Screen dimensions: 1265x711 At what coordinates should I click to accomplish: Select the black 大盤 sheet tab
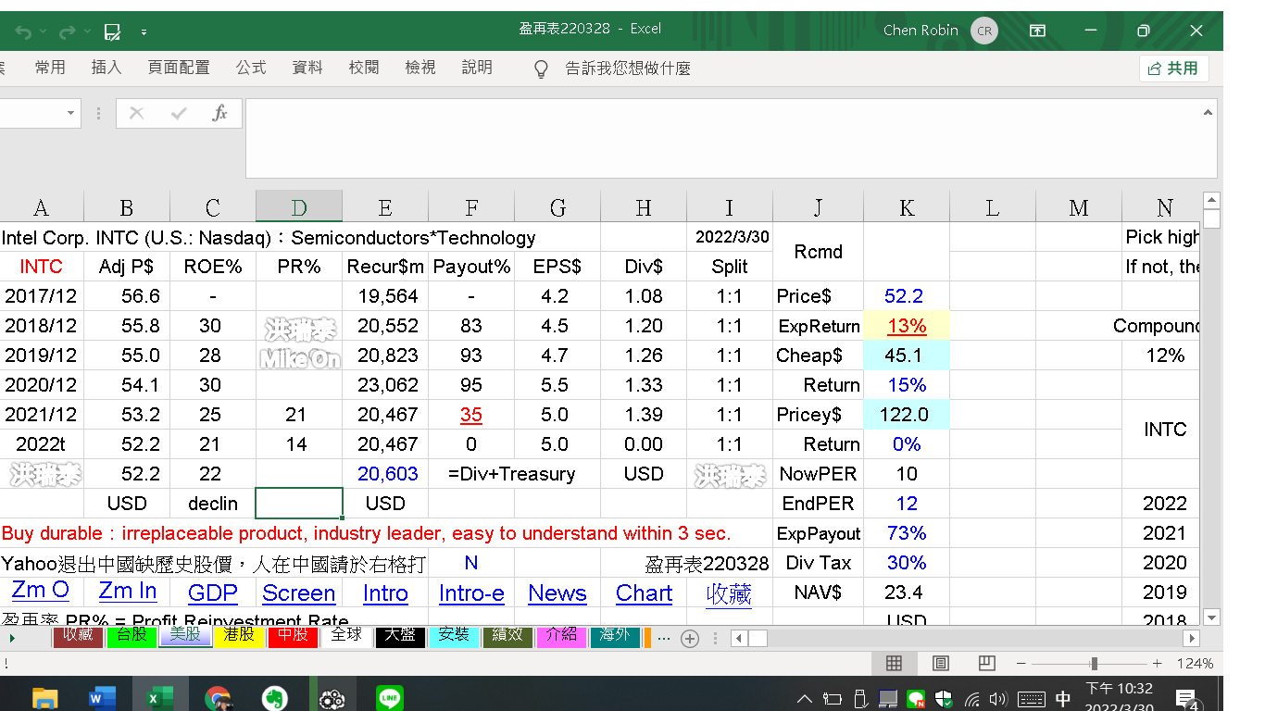click(400, 635)
